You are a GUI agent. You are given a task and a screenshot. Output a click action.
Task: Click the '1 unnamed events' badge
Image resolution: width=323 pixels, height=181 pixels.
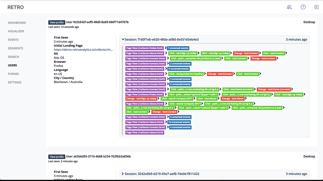[178, 48]
